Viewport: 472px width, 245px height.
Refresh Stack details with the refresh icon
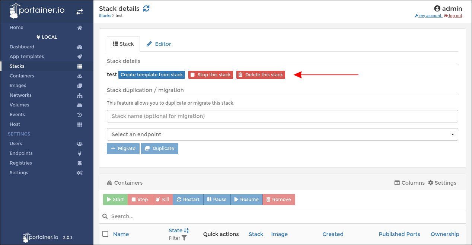coord(146,8)
